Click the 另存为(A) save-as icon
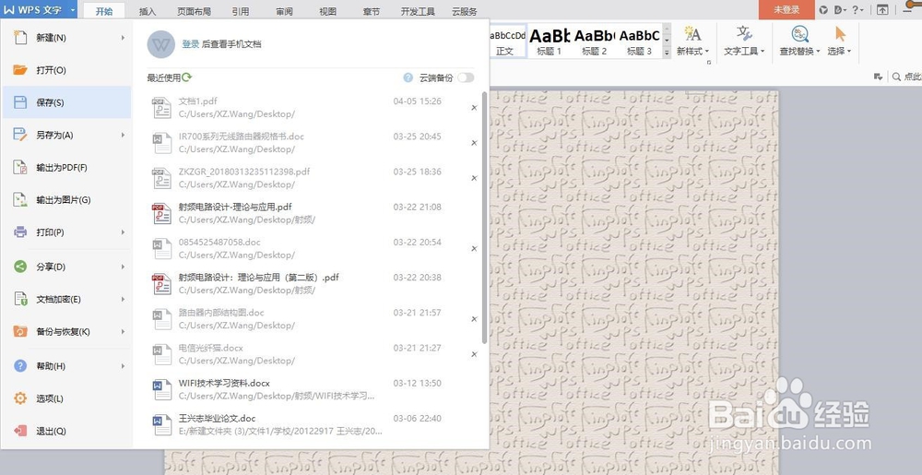The height and width of the screenshot is (475, 922). click(20, 135)
